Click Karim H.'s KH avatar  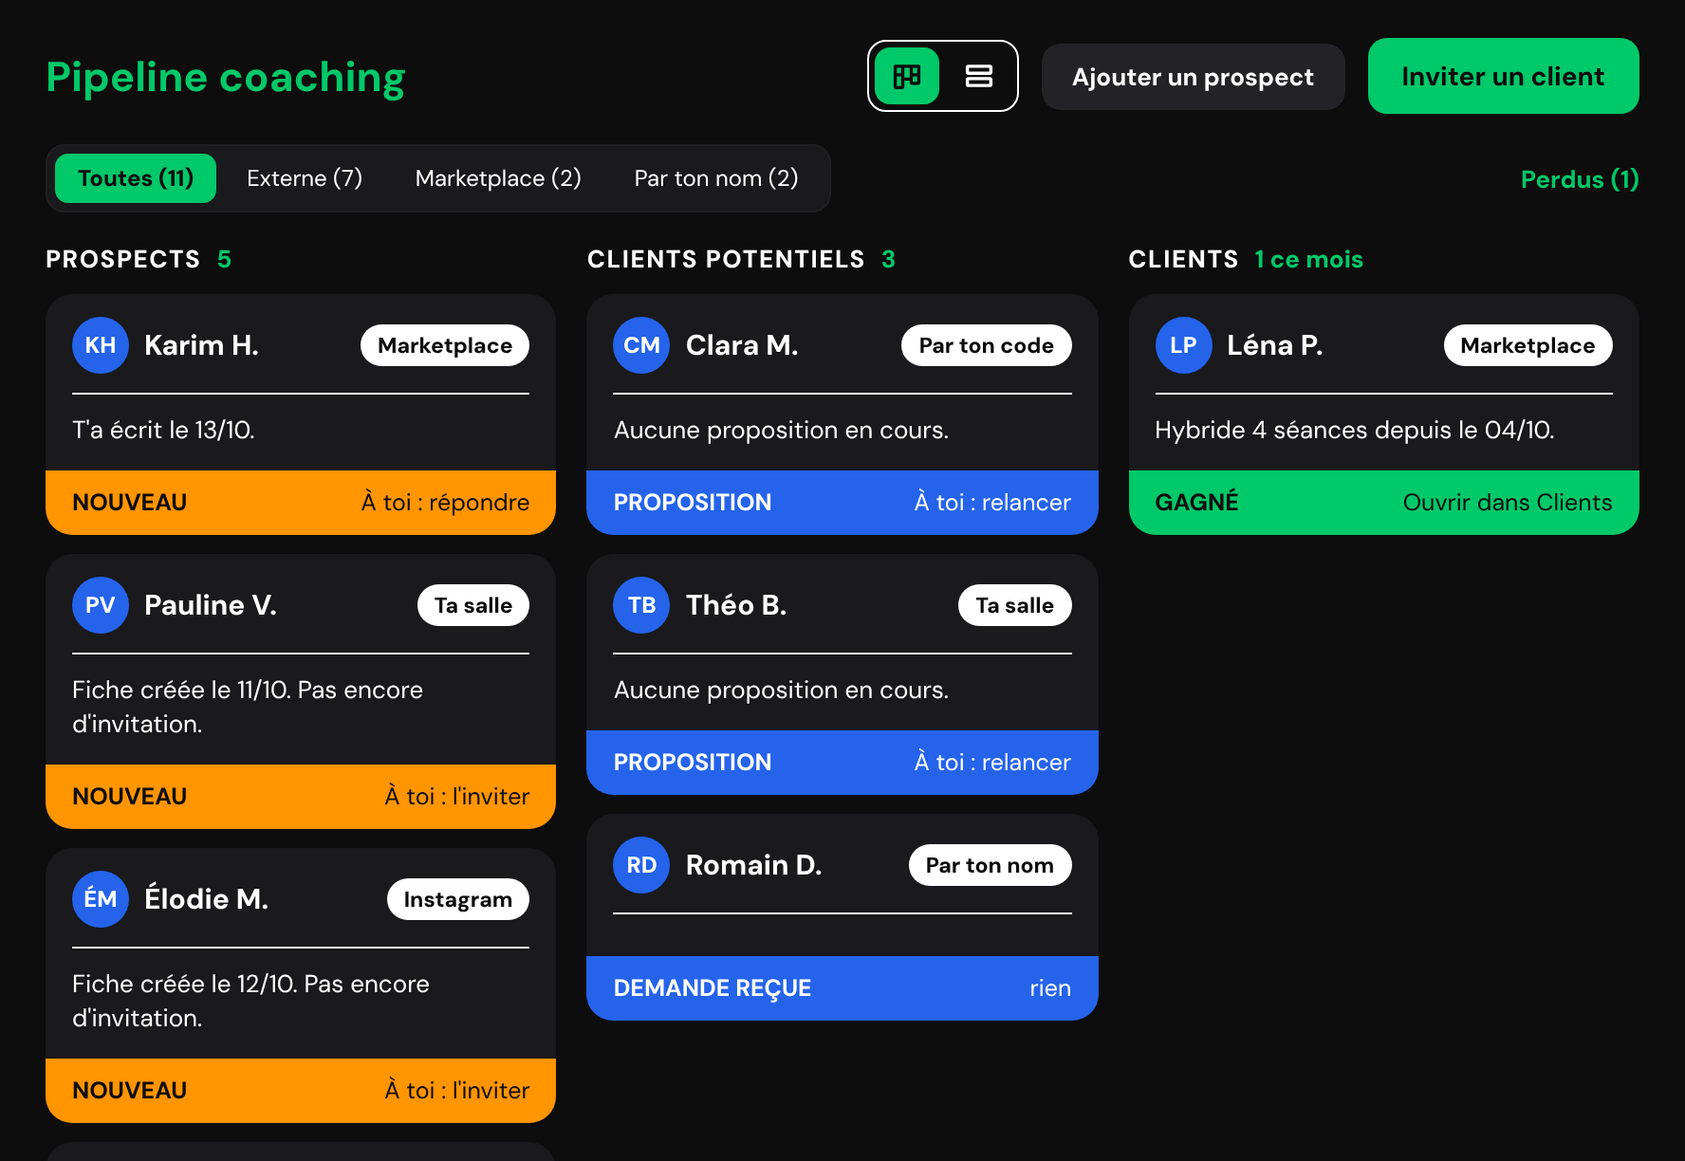101,345
